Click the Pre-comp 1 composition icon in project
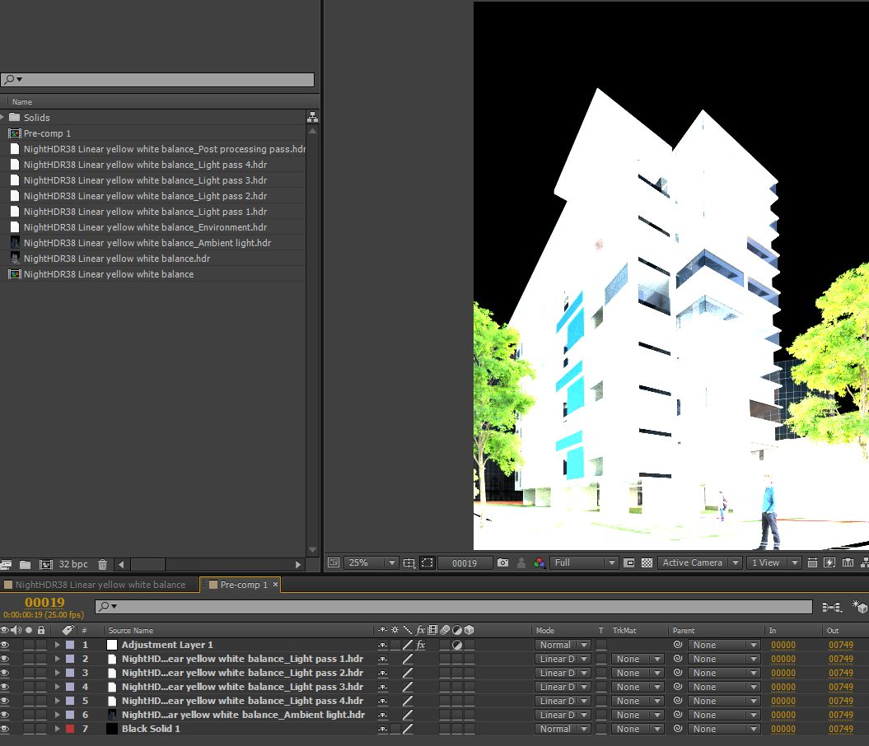Screen dimensions: 869x746 15,133
